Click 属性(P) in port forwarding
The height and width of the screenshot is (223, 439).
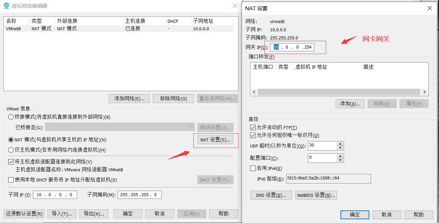coord(414,104)
